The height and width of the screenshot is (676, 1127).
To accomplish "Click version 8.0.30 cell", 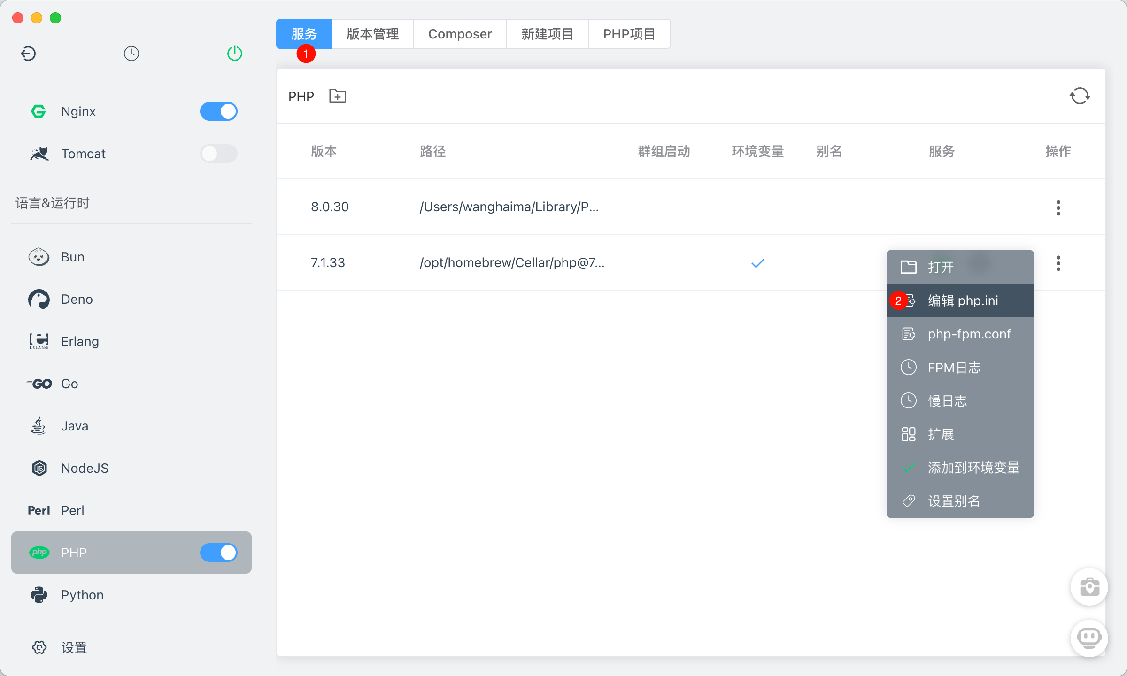I will (330, 207).
